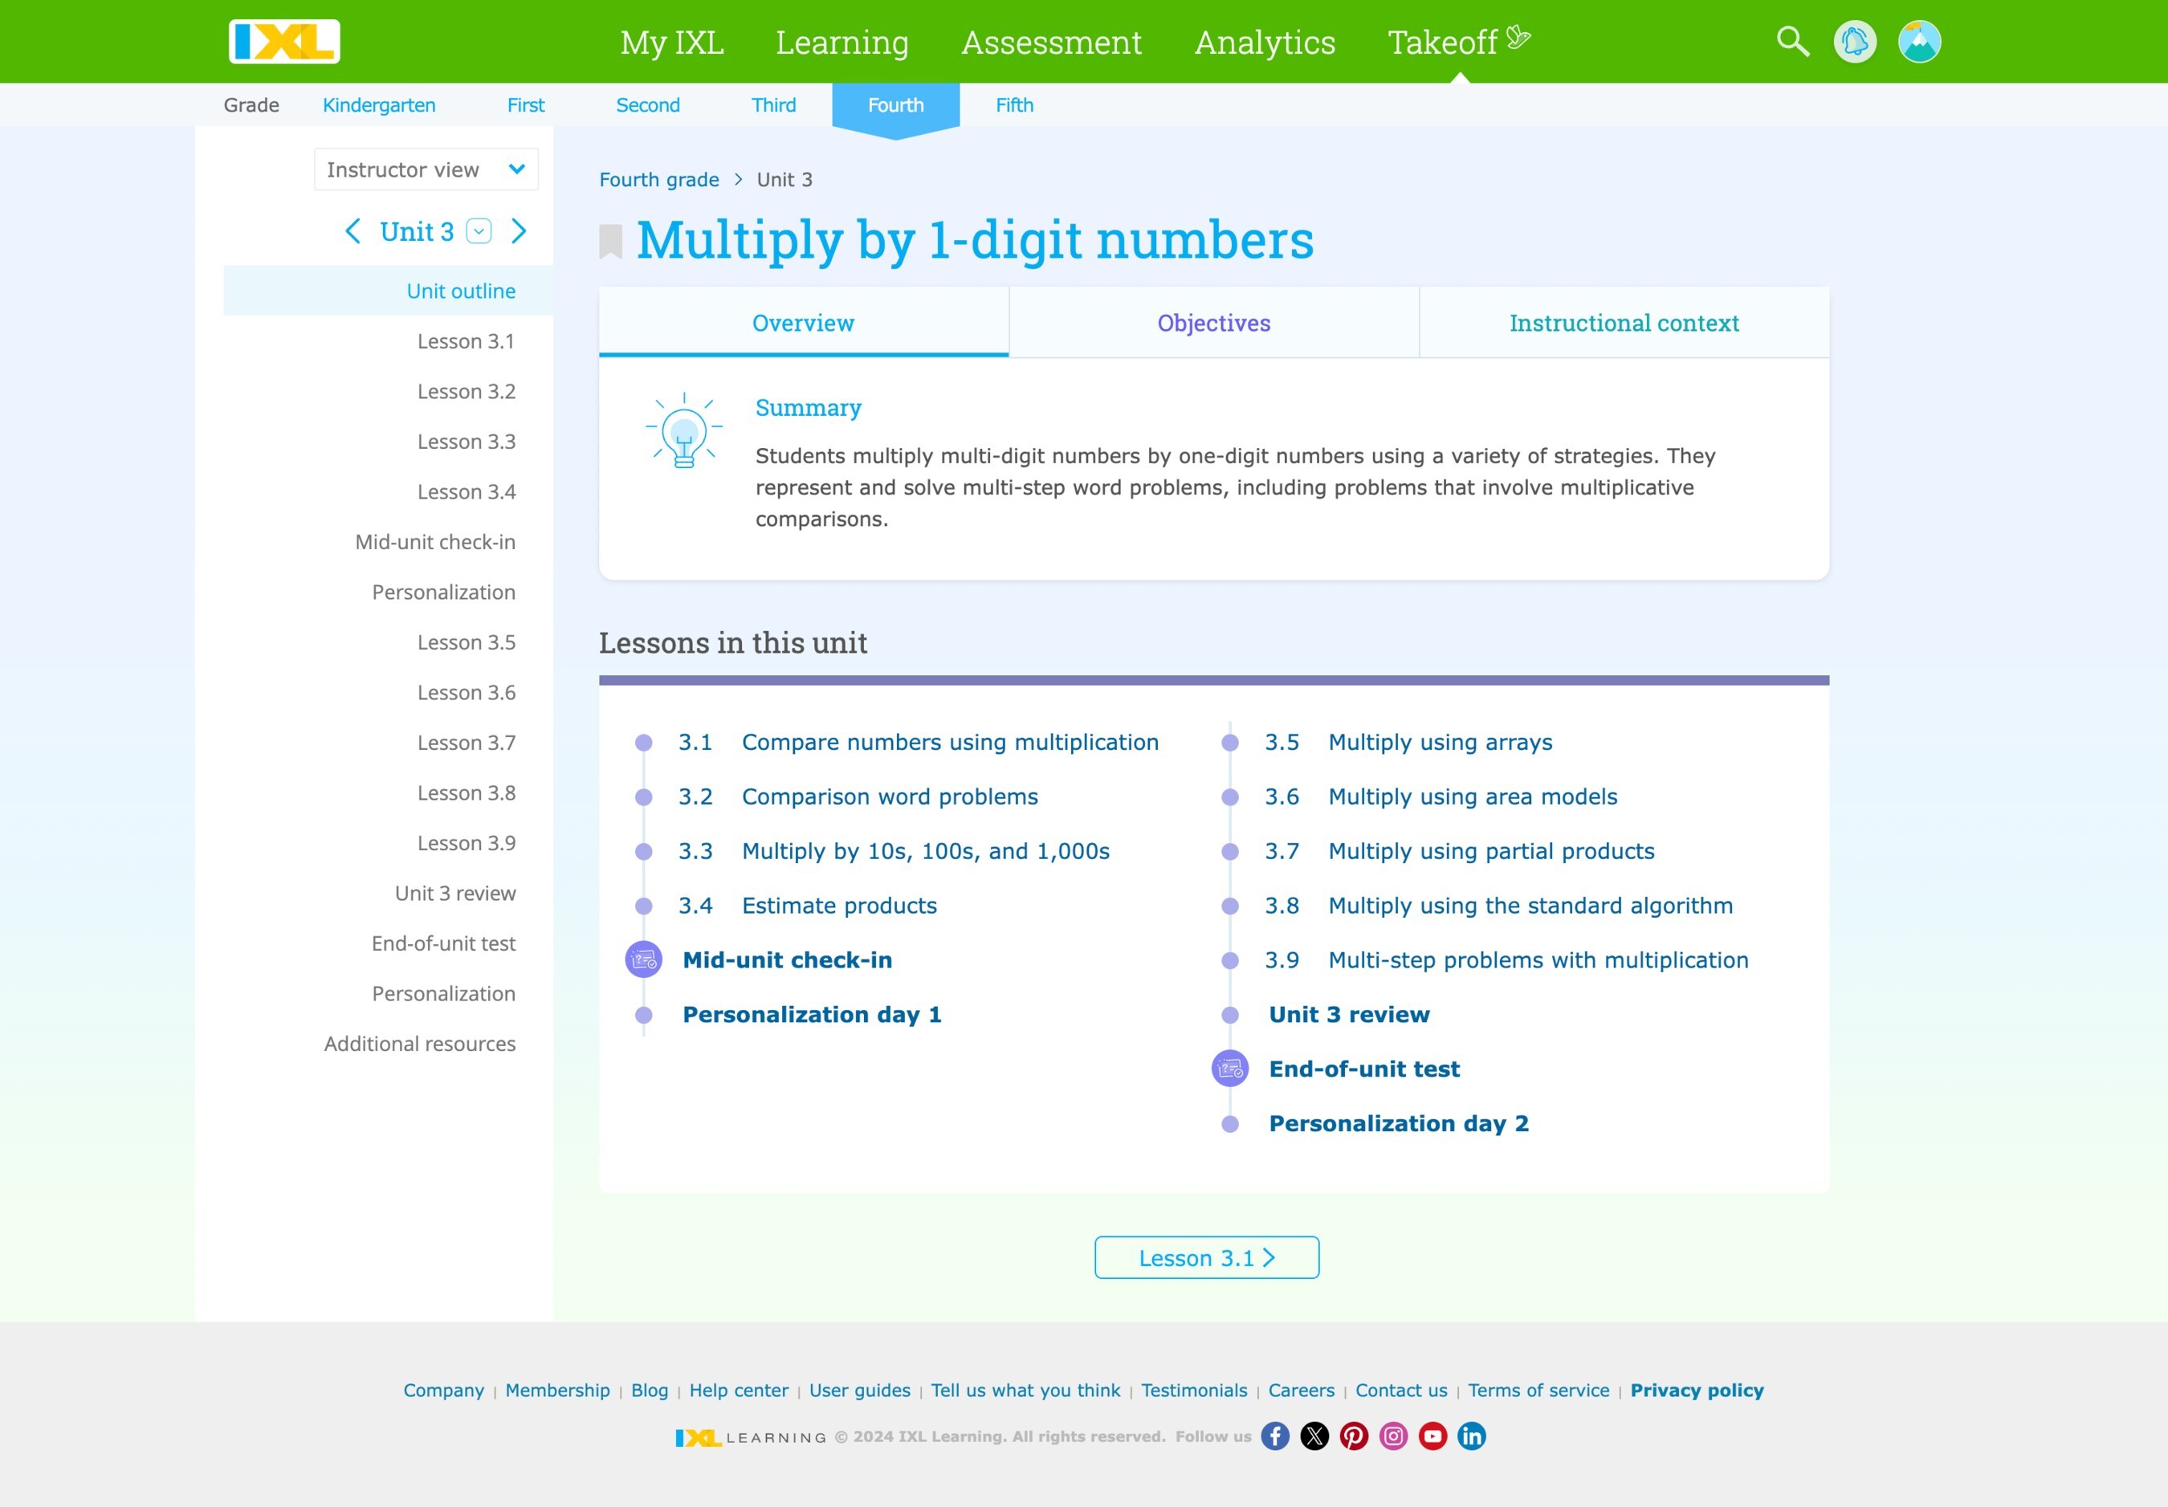Click the Fourth grade breadcrumb link
2168x1507 pixels.
pos(658,180)
